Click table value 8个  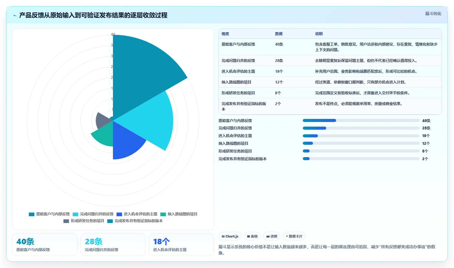278,93
